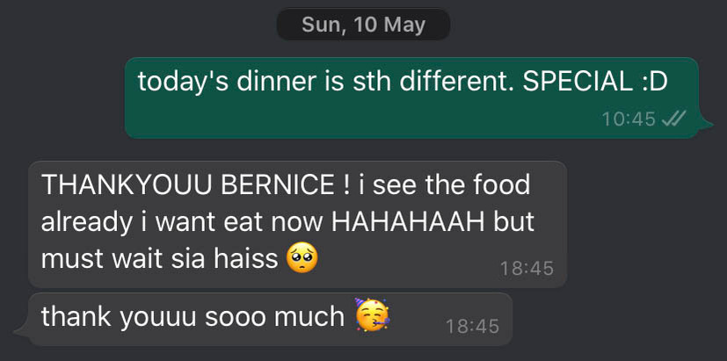Image resolution: width=727 pixels, height=361 pixels.
Task: Click the 10:45 timestamp on sent message
Action: click(x=629, y=119)
